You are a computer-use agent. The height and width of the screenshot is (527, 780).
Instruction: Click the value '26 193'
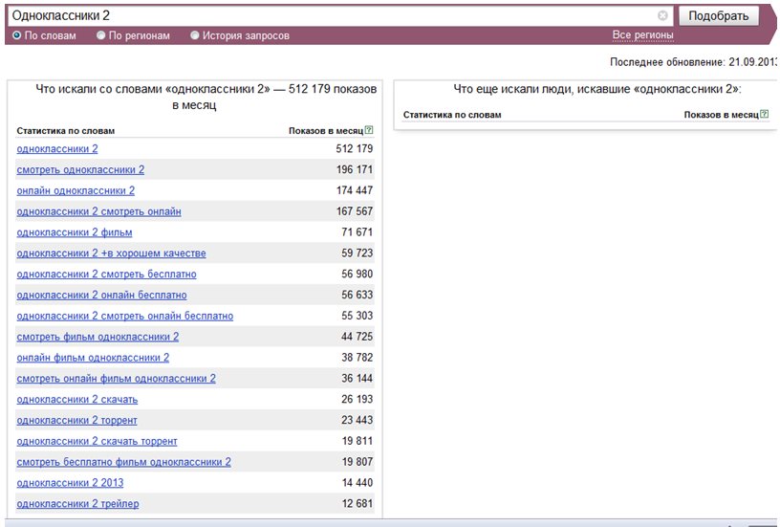pos(357,400)
